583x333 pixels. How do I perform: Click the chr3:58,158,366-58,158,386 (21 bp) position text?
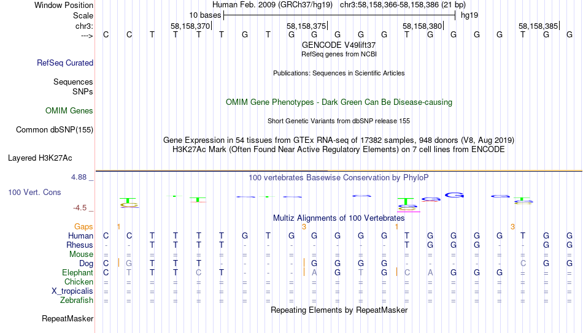[x=403, y=5]
